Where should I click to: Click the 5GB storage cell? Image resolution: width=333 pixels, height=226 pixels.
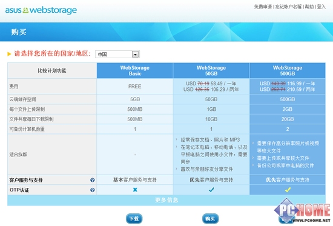pyautogui.click(x=135, y=99)
